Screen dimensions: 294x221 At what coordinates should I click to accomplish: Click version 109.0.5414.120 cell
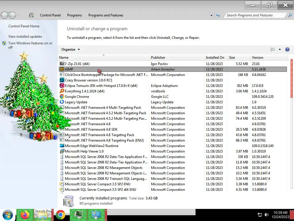click(x=262, y=97)
